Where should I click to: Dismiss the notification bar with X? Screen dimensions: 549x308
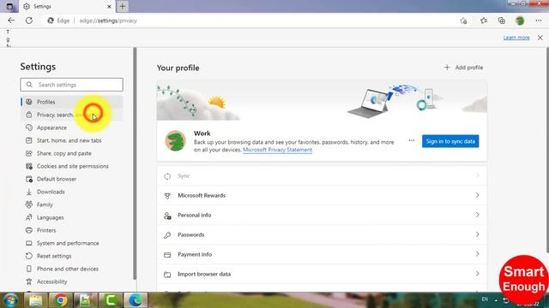coord(540,38)
